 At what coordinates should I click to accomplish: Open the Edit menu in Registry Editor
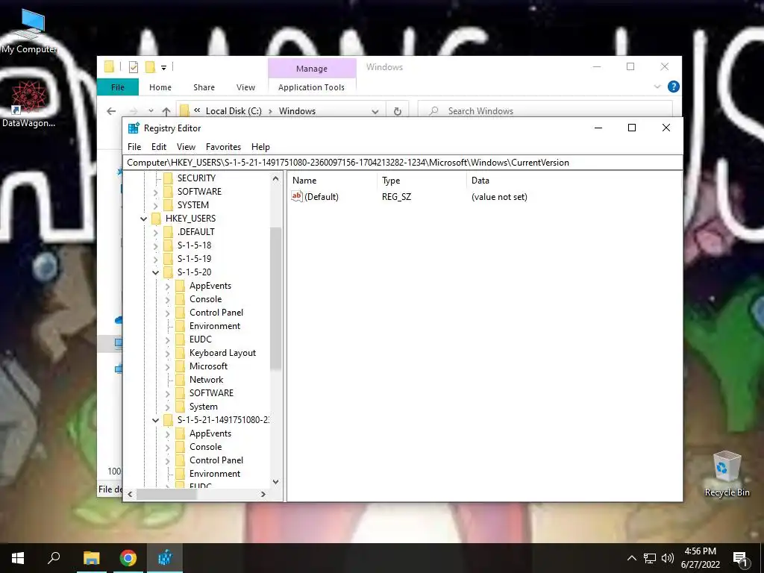click(x=159, y=147)
